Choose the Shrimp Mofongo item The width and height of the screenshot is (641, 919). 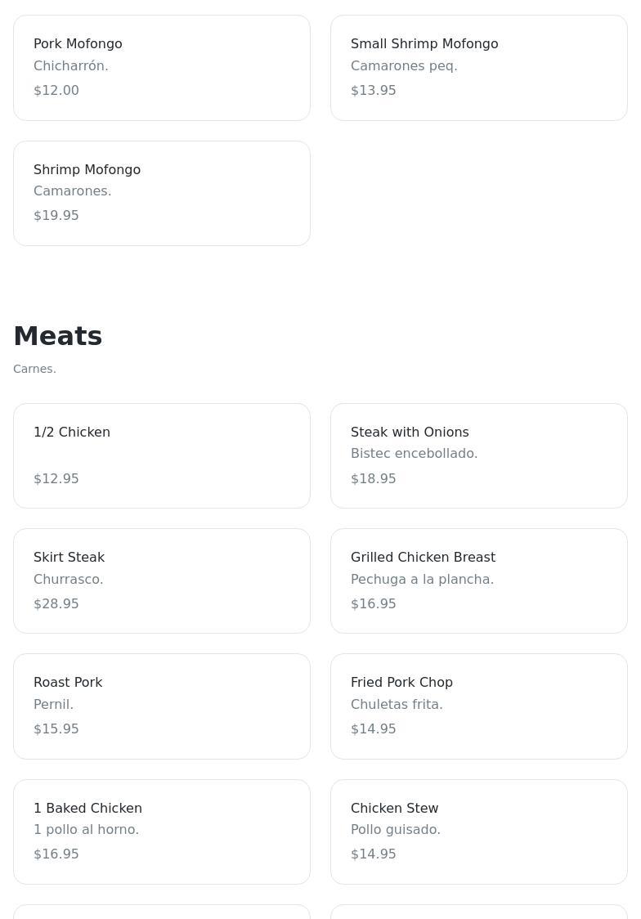coord(161,193)
